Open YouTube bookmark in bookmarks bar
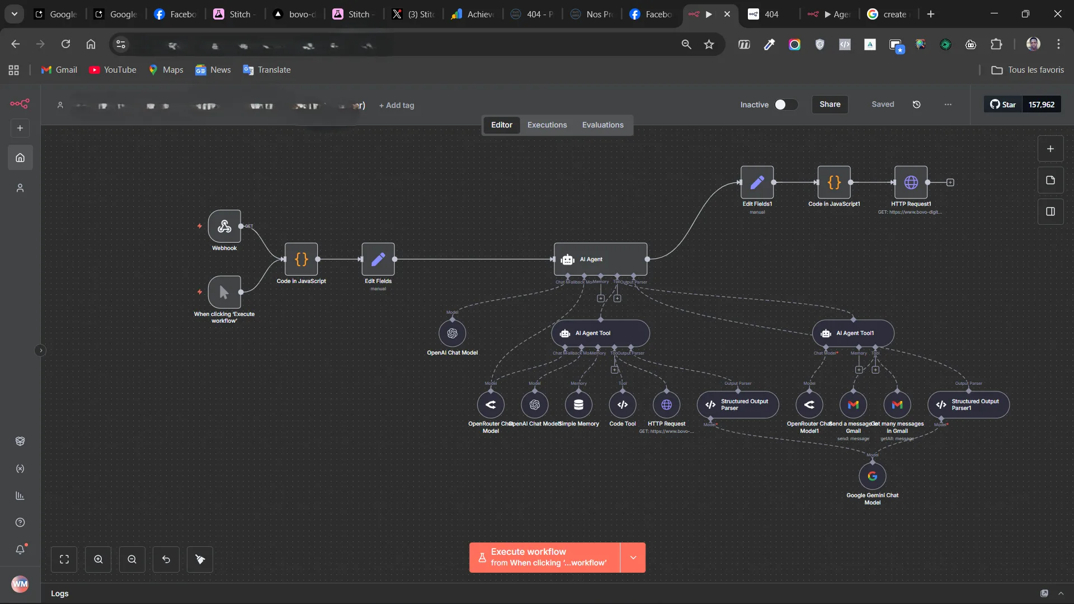This screenshot has height=604, width=1074. pyautogui.click(x=113, y=70)
